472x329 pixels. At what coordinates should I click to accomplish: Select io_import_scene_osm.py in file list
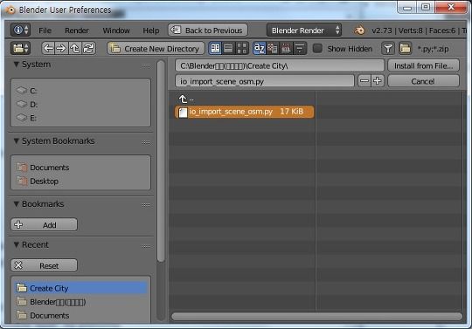pyautogui.click(x=245, y=112)
